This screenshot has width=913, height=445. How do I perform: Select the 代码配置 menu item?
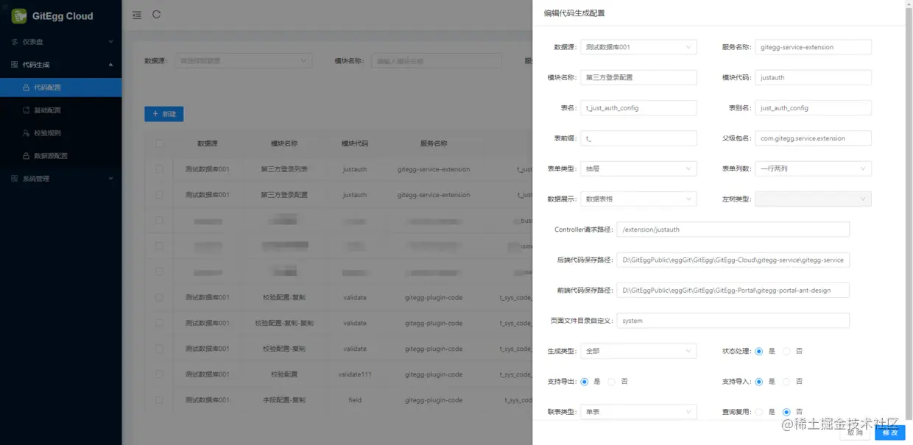[60, 88]
